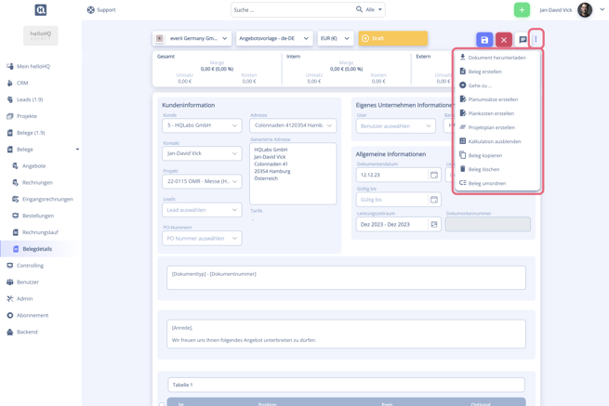Open calendar icon for Dokumentendatum
Viewport: 609px width, 406px height.
point(434,175)
